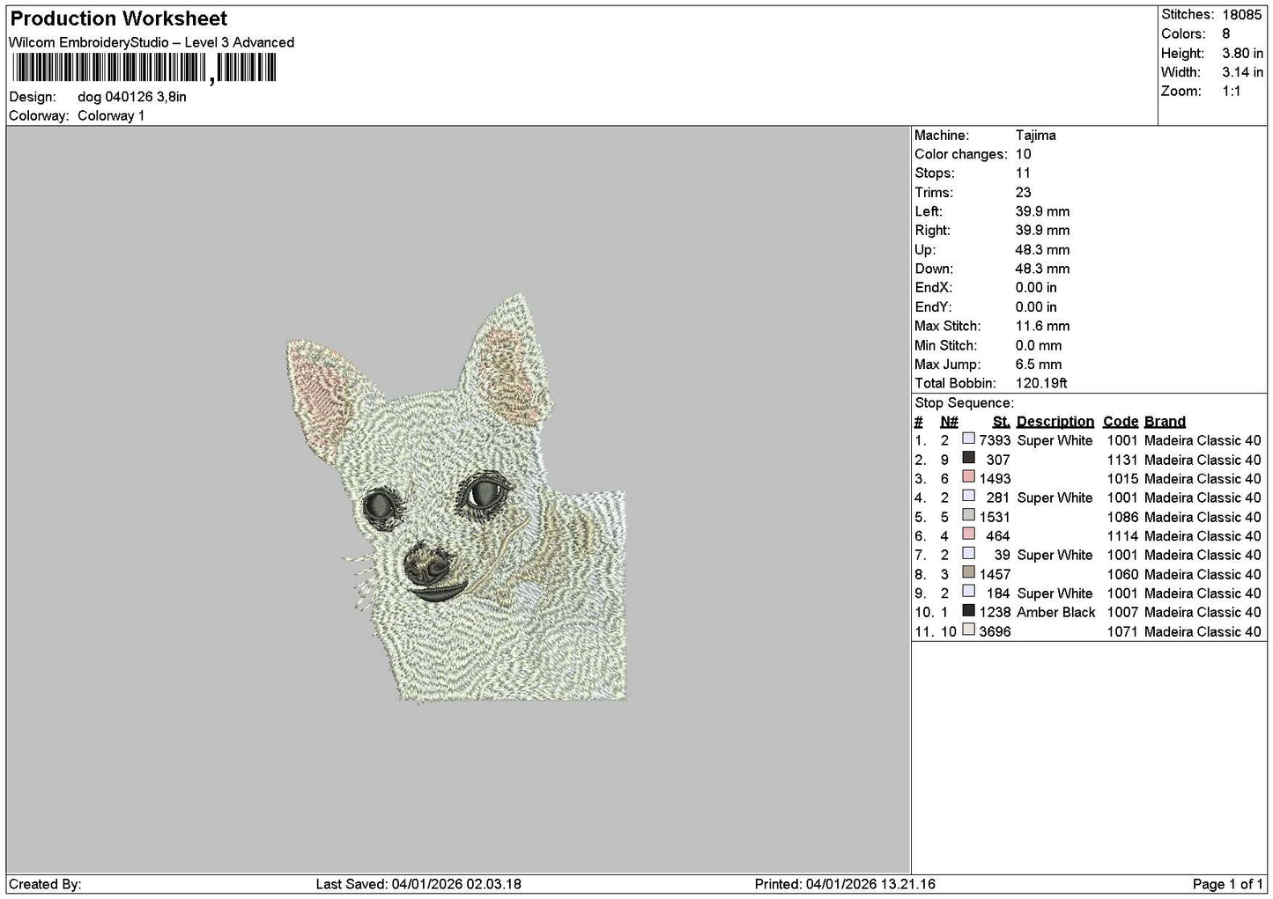
Task: Select the Zoom value 1:1
Action: (1231, 92)
